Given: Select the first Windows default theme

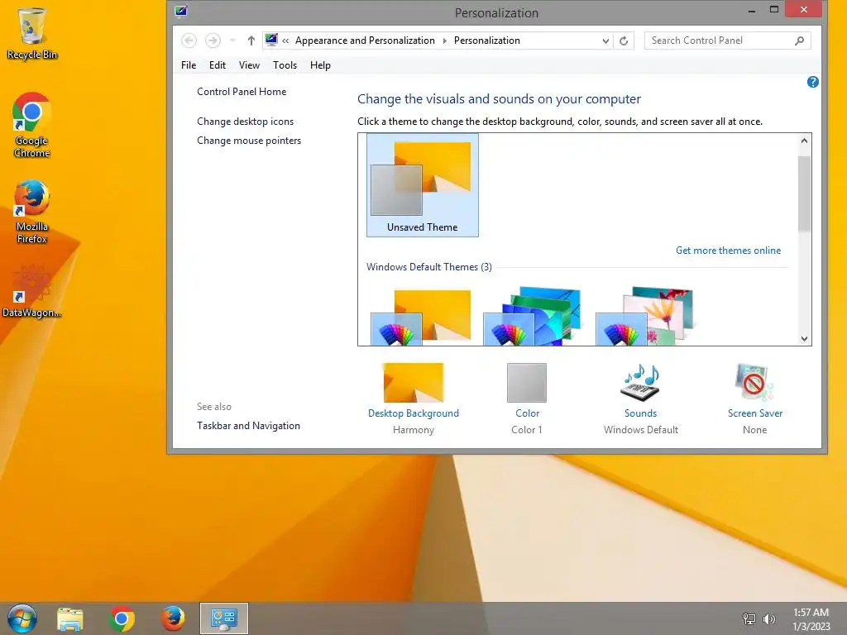Looking at the screenshot, I should [x=421, y=317].
